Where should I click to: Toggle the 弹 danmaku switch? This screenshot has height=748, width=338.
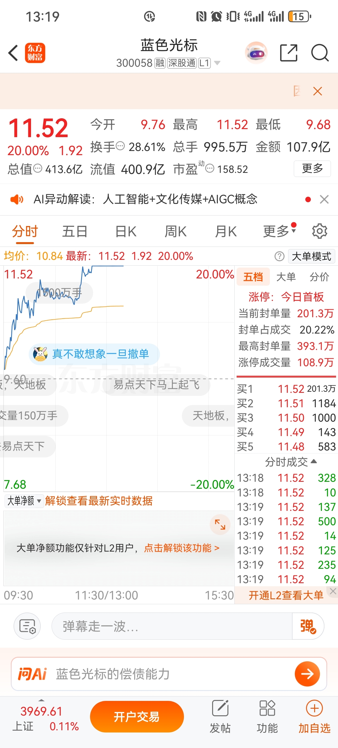[x=308, y=626]
